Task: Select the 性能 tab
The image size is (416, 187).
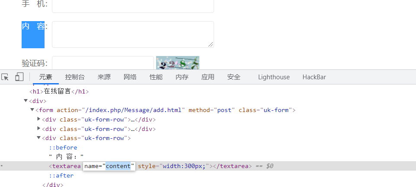Action: click(156, 77)
